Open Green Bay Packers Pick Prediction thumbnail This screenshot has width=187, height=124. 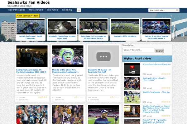[x=132, y=111]
